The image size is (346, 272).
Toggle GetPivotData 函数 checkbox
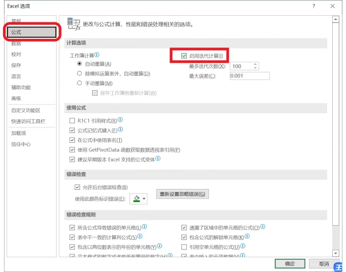[72, 150]
